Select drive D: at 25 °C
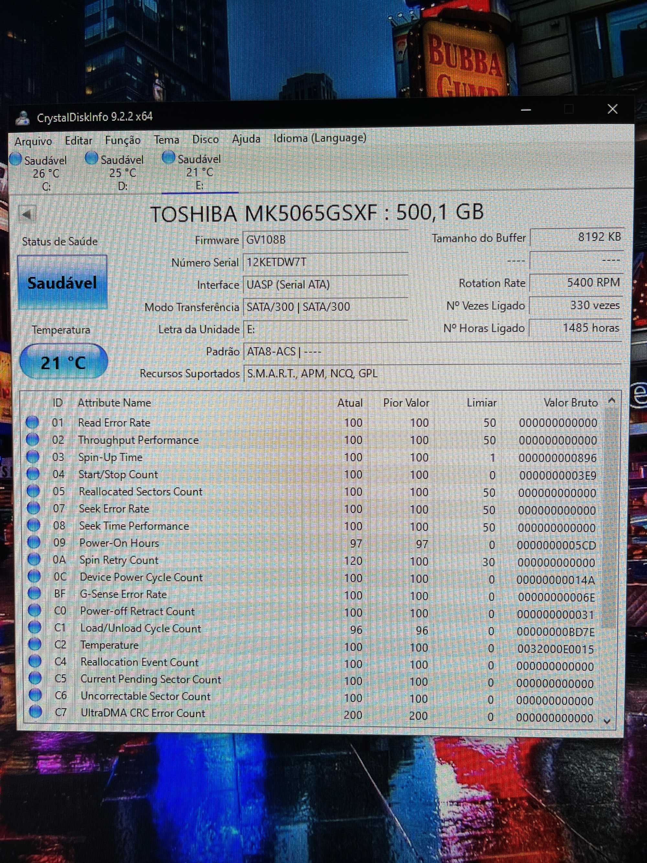The width and height of the screenshot is (647, 863). [116, 172]
